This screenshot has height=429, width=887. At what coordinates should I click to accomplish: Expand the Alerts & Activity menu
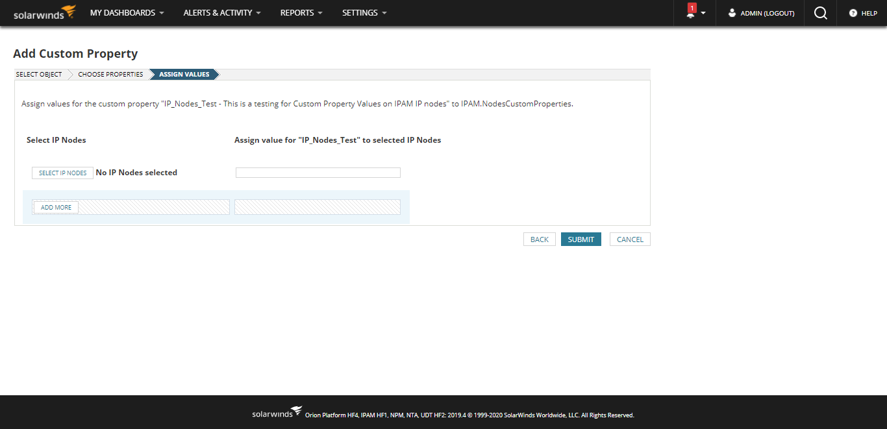tap(222, 13)
